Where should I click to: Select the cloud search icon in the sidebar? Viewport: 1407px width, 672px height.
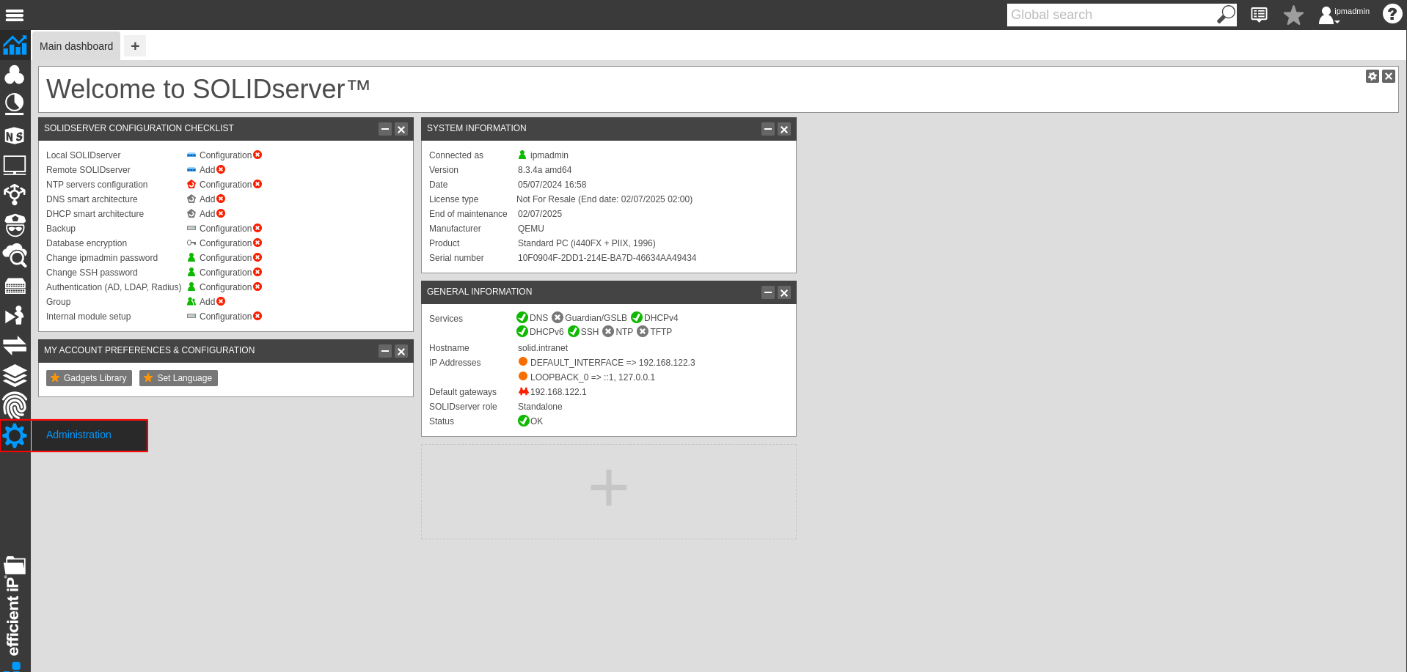click(x=15, y=256)
